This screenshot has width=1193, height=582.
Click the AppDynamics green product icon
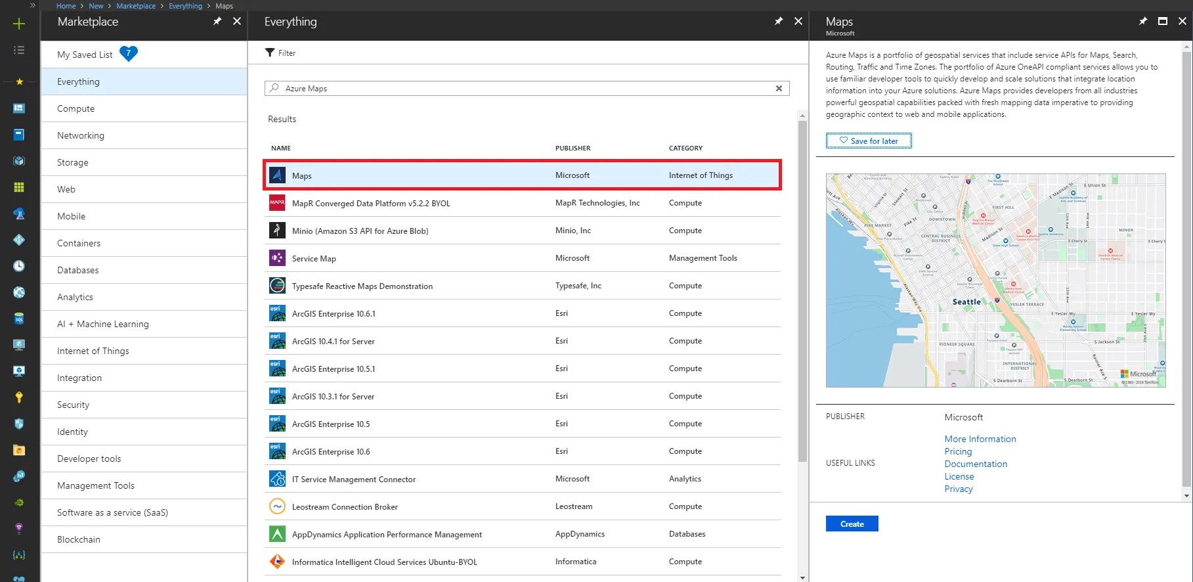coord(277,534)
